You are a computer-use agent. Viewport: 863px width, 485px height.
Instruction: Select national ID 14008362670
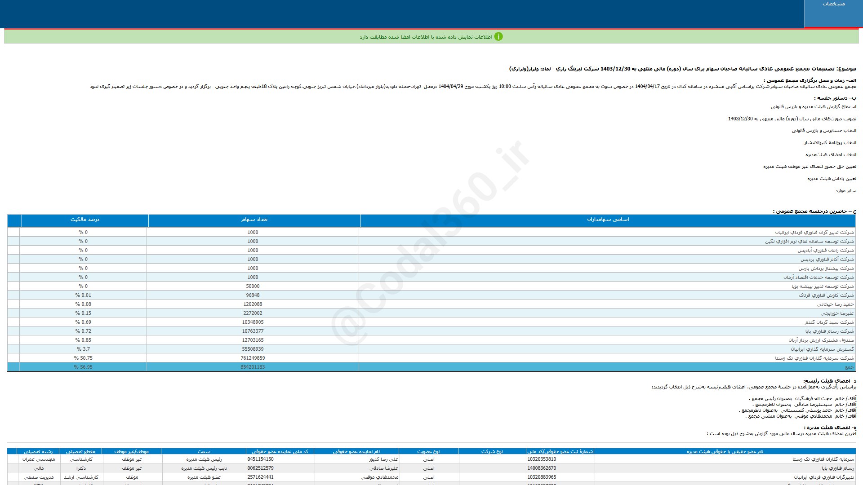click(x=542, y=468)
